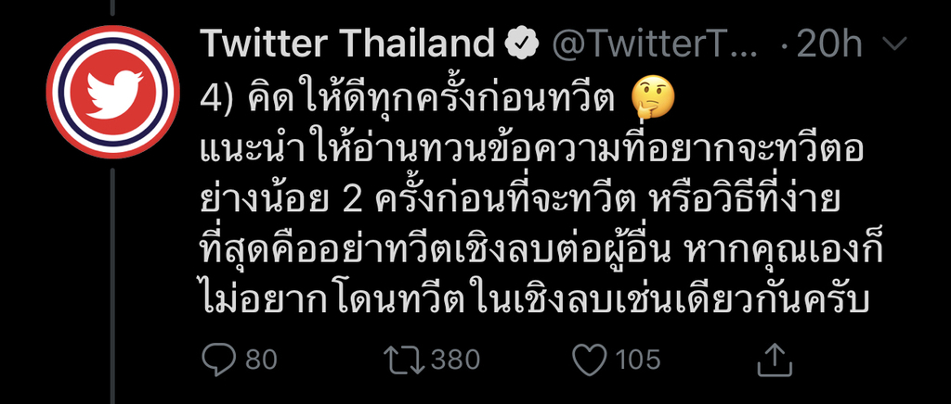Click the thread connector line below avatar

pyautogui.click(x=112, y=278)
